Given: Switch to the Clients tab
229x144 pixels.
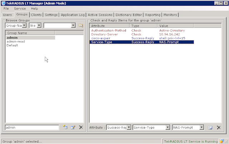Looking at the screenshot, I should click(x=36, y=15).
